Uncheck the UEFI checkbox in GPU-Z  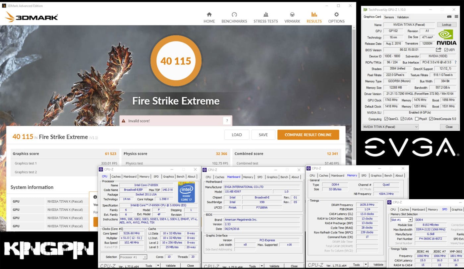(445, 50)
